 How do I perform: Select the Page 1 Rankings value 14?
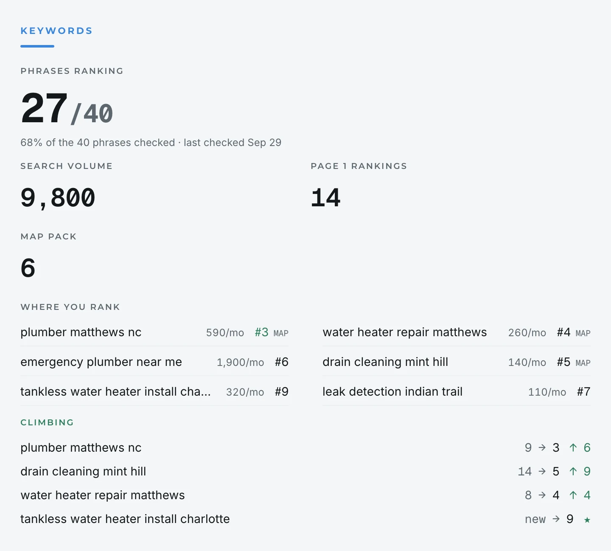pyautogui.click(x=325, y=198)
